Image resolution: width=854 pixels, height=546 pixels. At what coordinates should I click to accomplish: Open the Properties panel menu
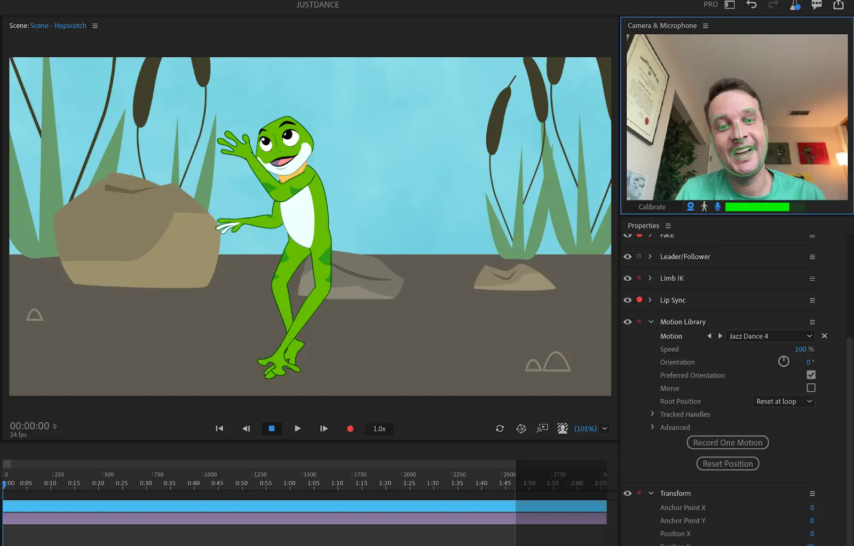[x=667, y=225]
